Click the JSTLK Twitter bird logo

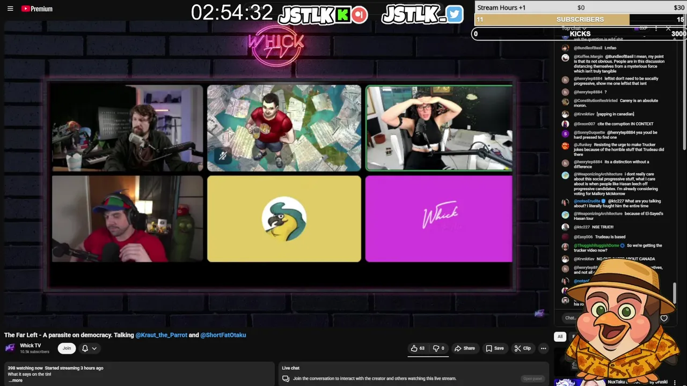454,14
